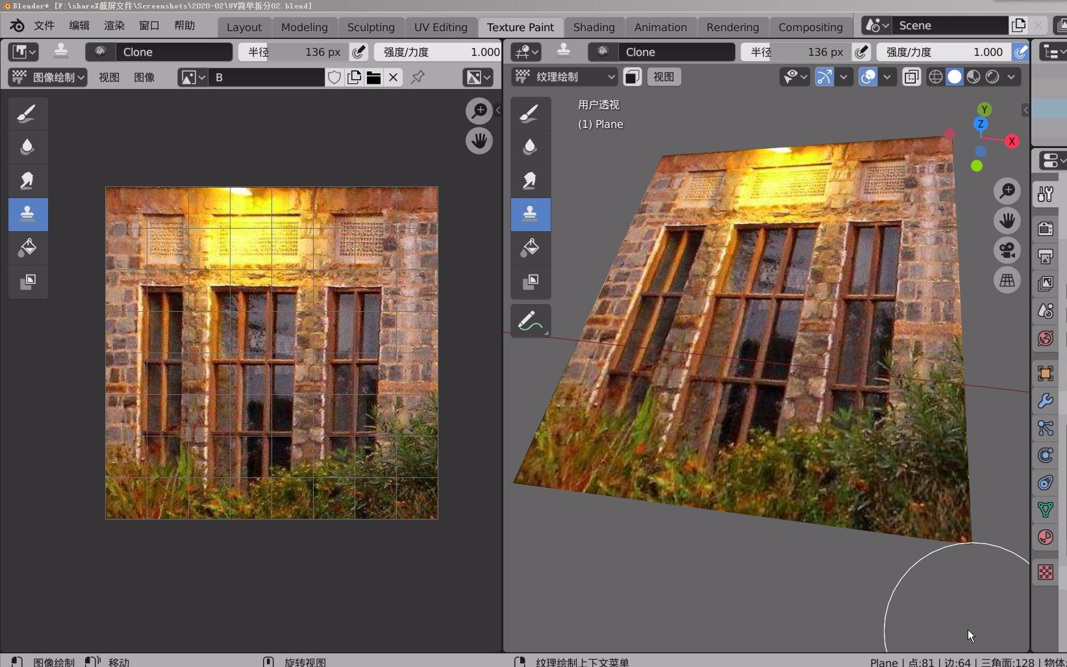Screen dimensions: 1067x667
Task: Expand overlays options dropdown arrow
Action: click(x=886, y=77)
